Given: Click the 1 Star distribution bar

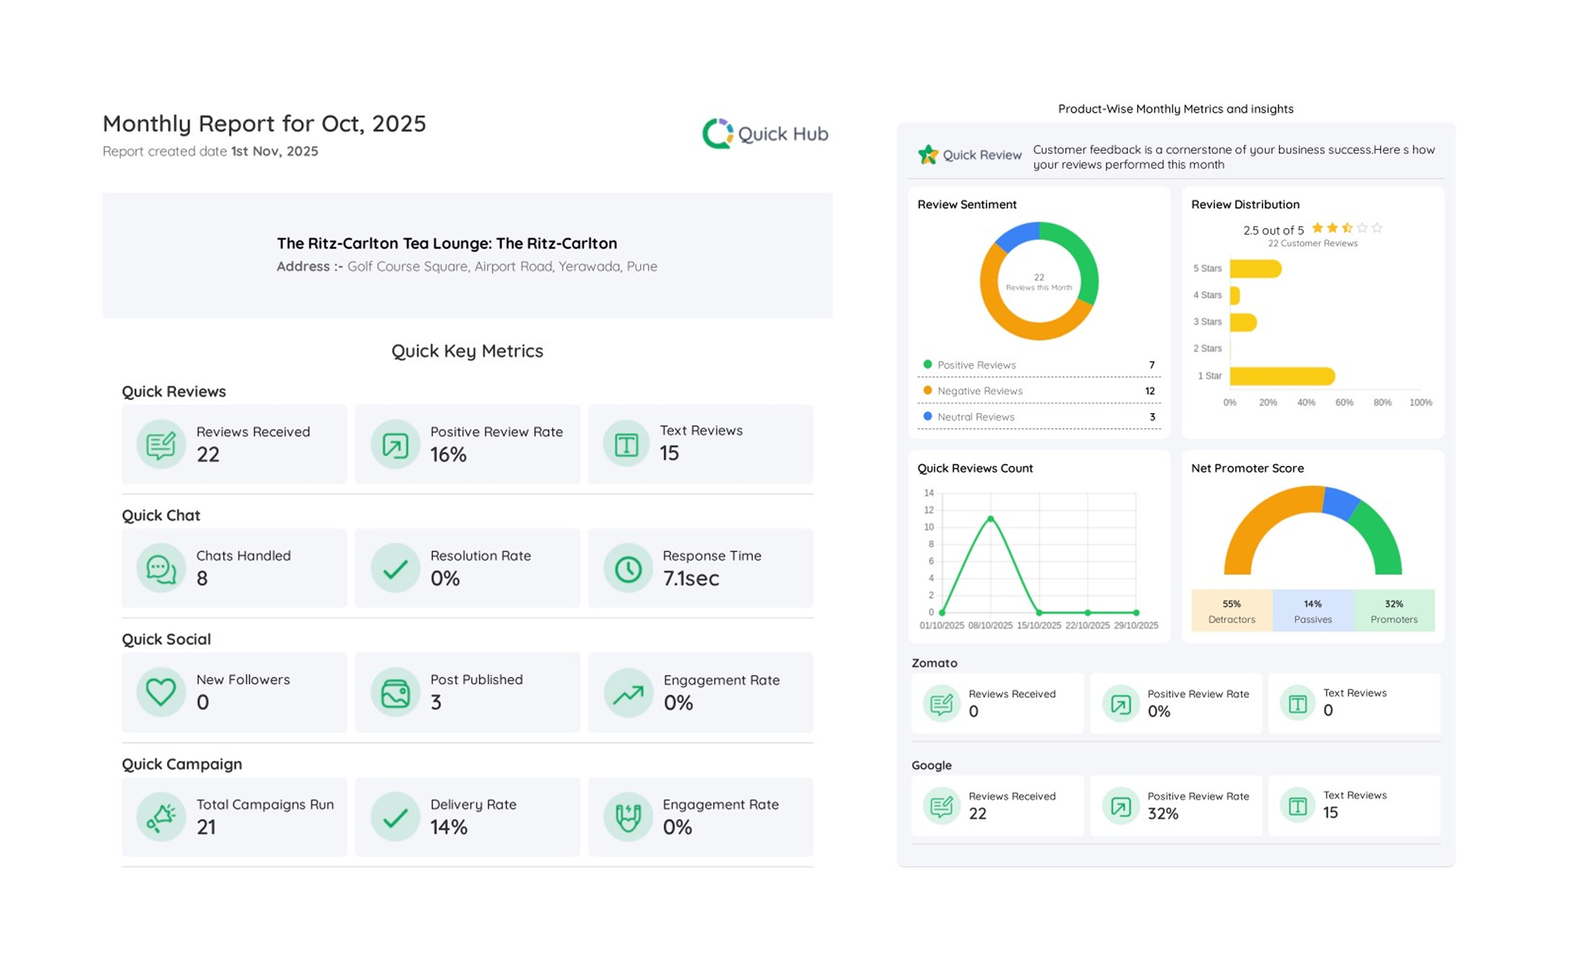Looking at the screenshot, I should [x=1282, y=376].
